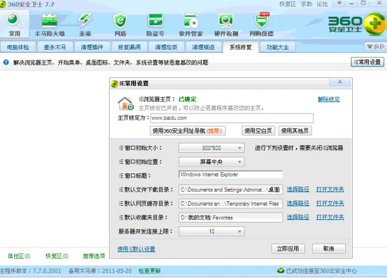Switch to the 电脑体检 tab
This screenshot has height=278, width=387.
click(x=18, y=47)
